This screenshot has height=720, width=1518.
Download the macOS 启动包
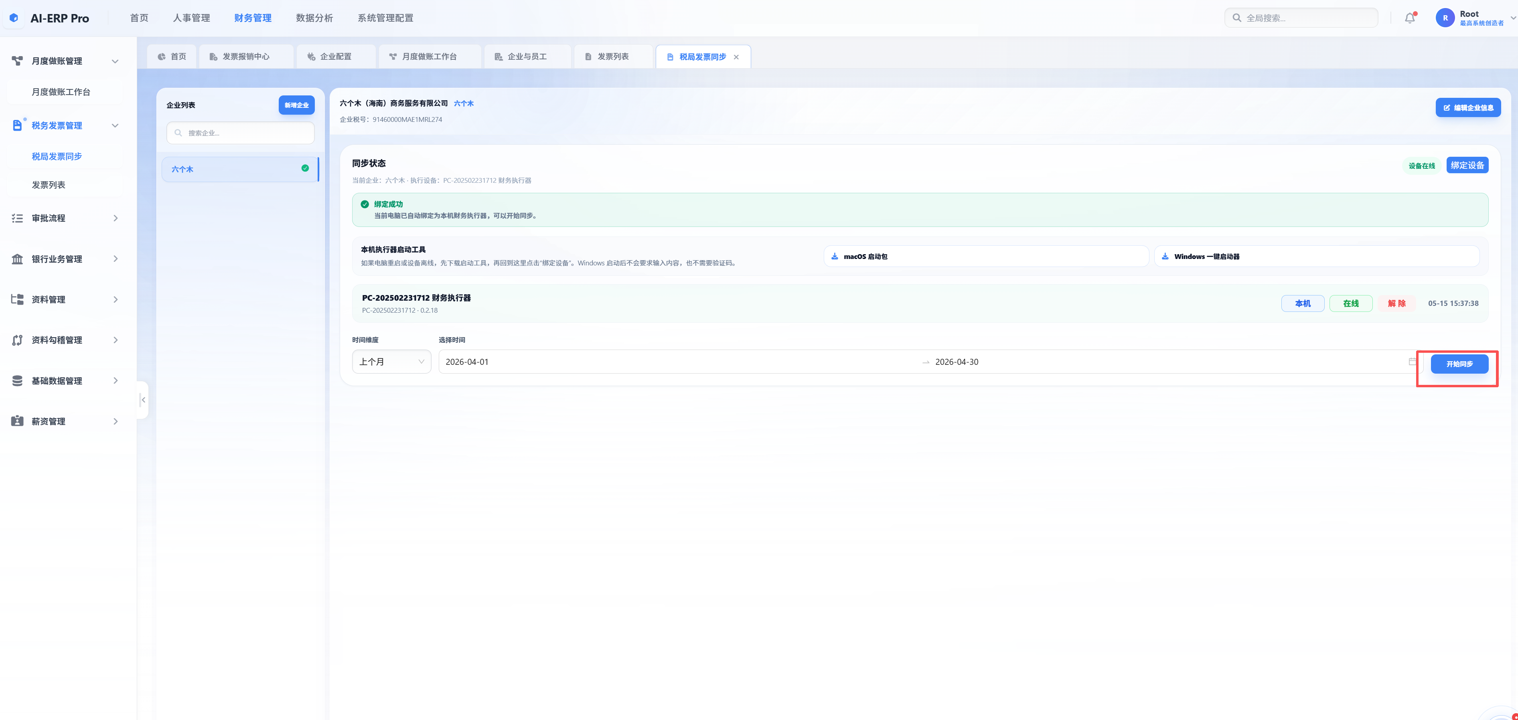click(986, 256)
